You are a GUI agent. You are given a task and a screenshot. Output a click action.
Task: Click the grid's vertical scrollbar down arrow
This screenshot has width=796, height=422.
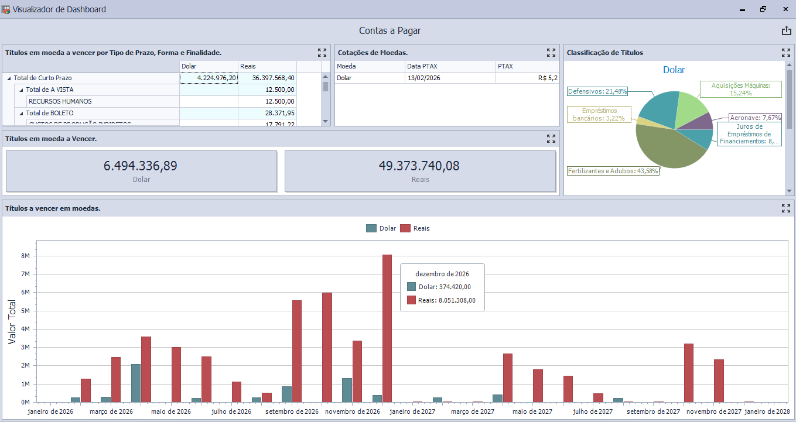tap(324, 121)
